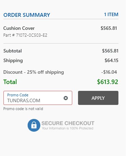Click the 'Promo Code' floating field label
This screenshot has height=156, width=128.
click(18, 95)
